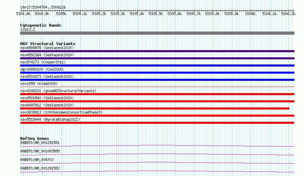Click the thin red line under nsv1955
This screenshot has height=176, width=304.
pos(157,87)
